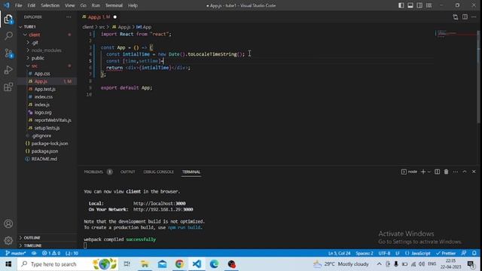The height and width of the screenshot is (271, 482).
Task: Open the Go menu
Action: [84, 5]
